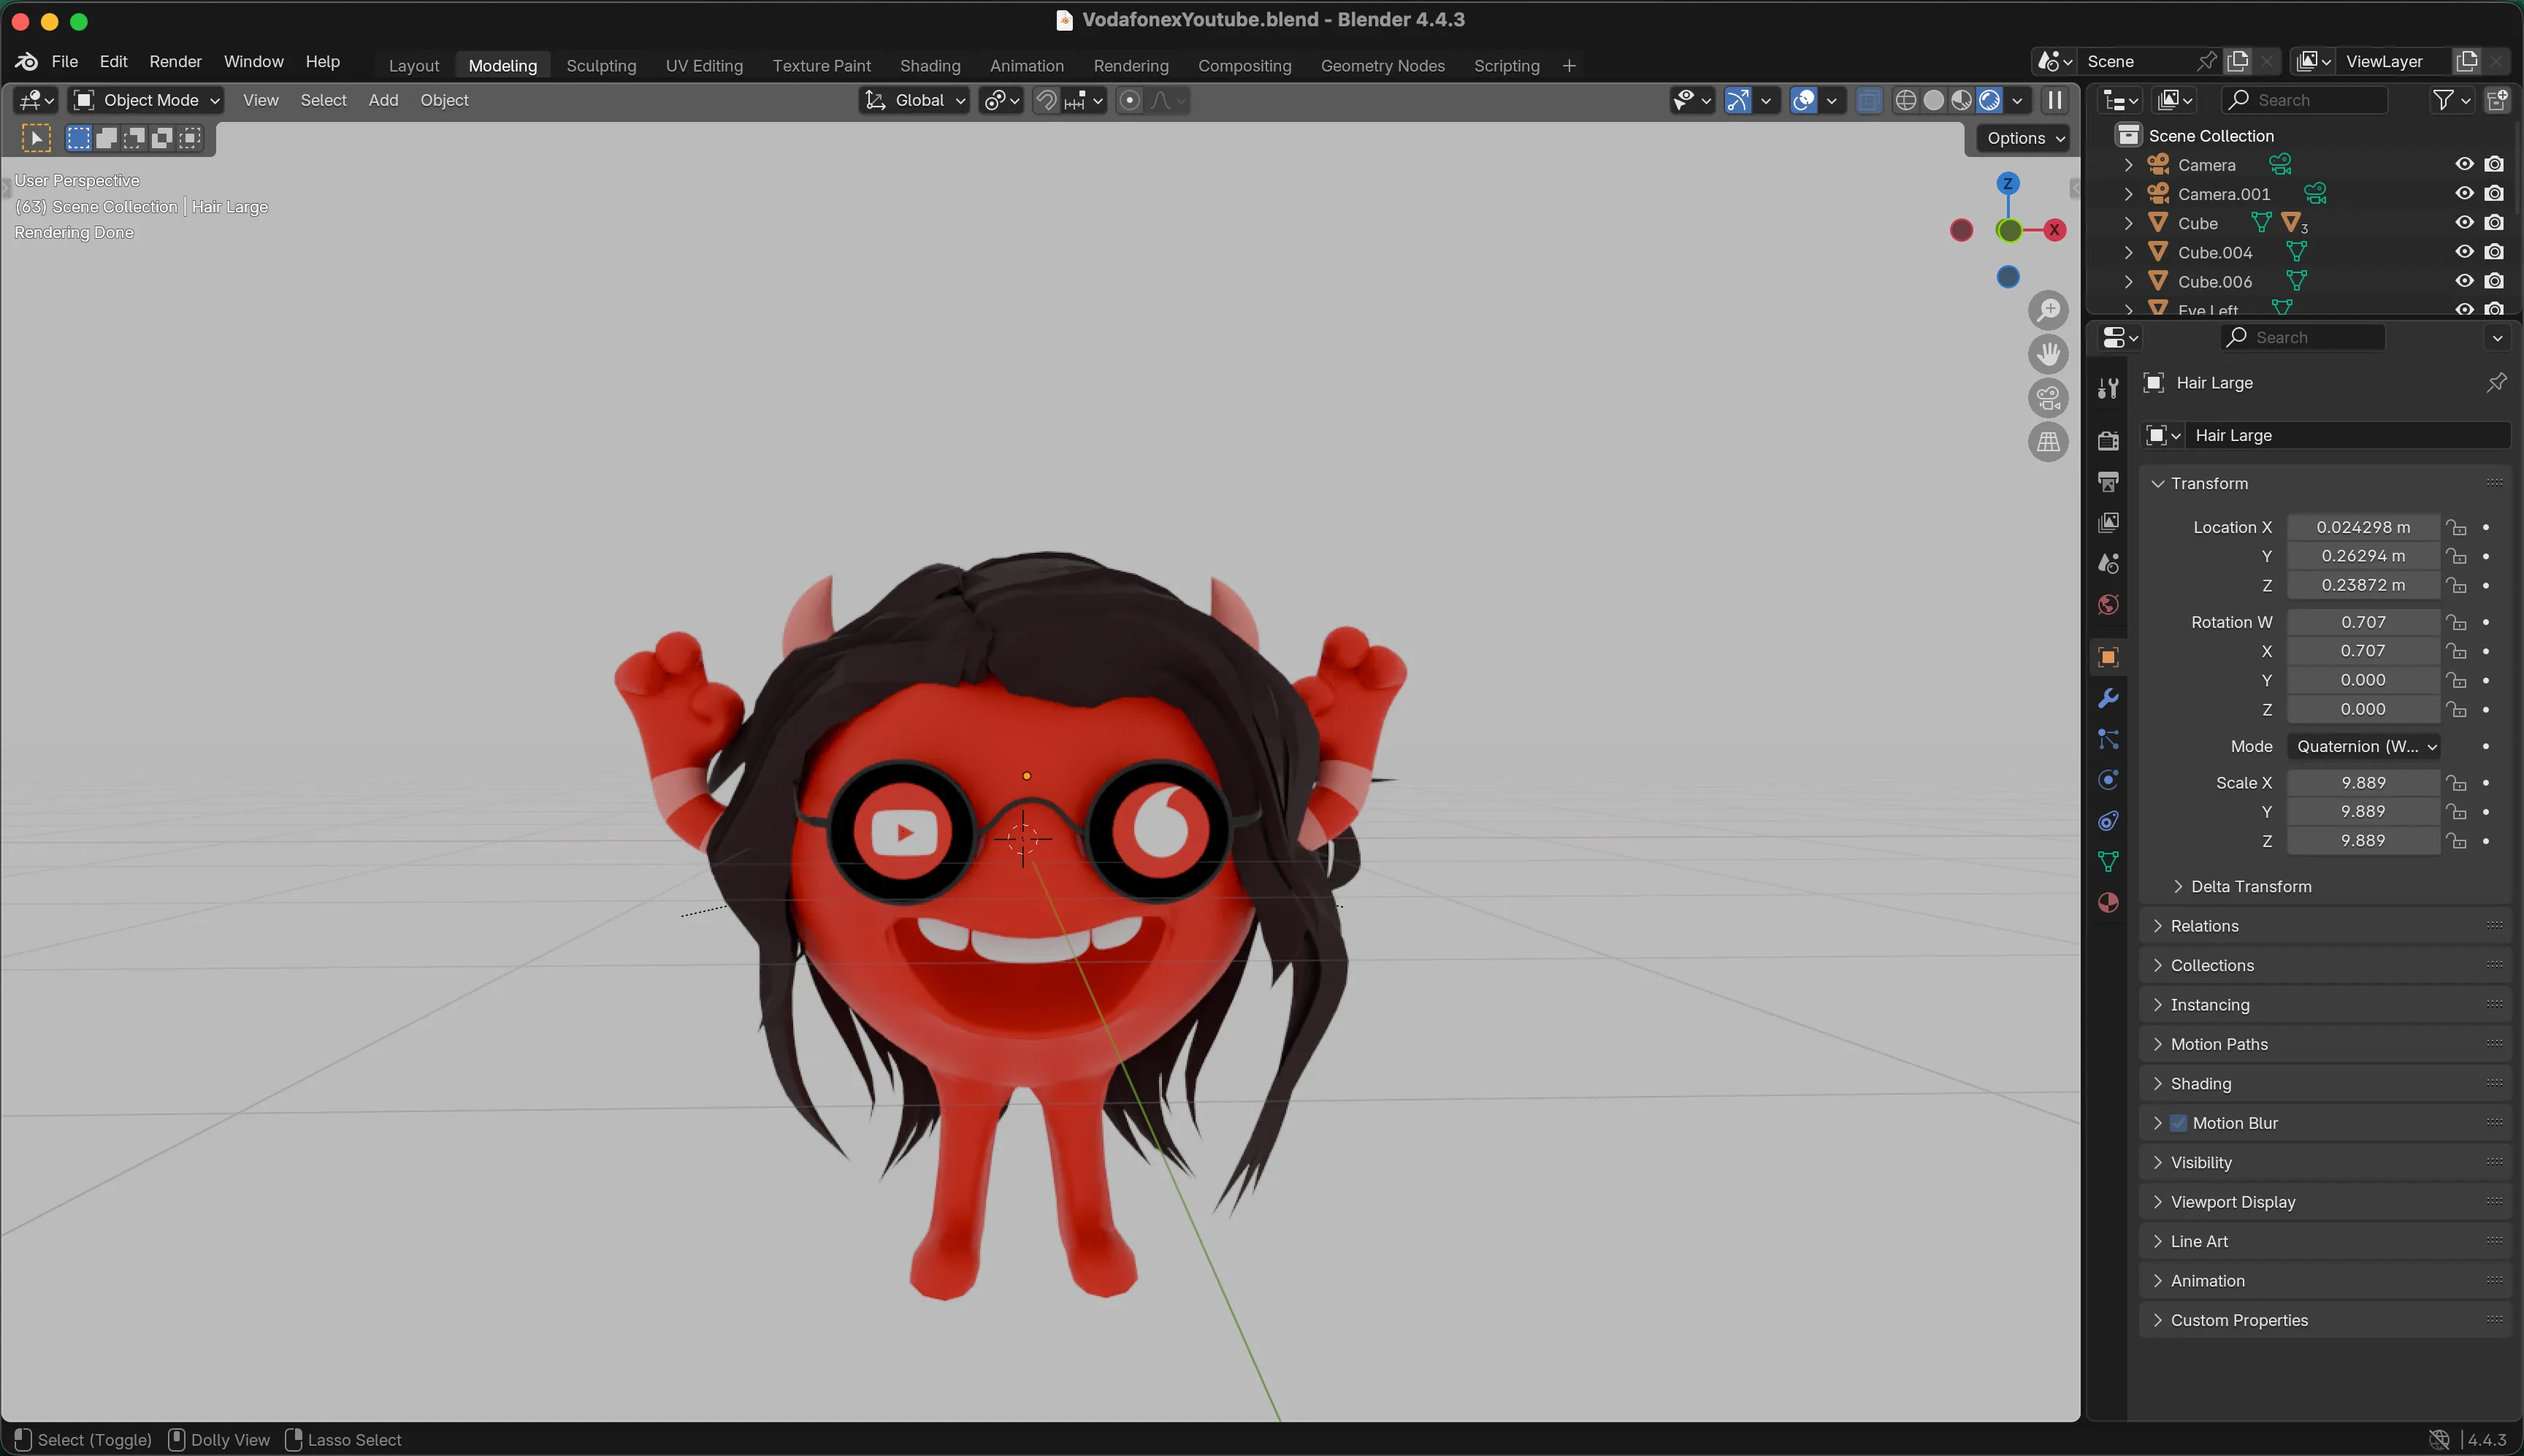Viewport: 2524px width, 1456px height.
Task: Open the Render menu
Action: click(x=175, y=61)
